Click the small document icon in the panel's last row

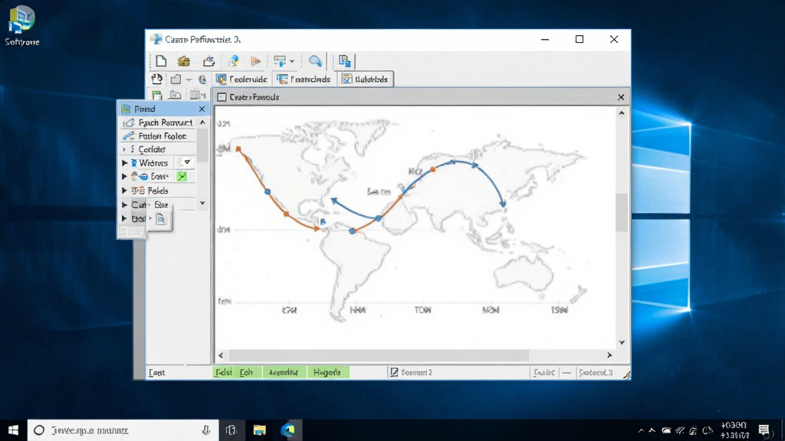[x=160, y=219]
